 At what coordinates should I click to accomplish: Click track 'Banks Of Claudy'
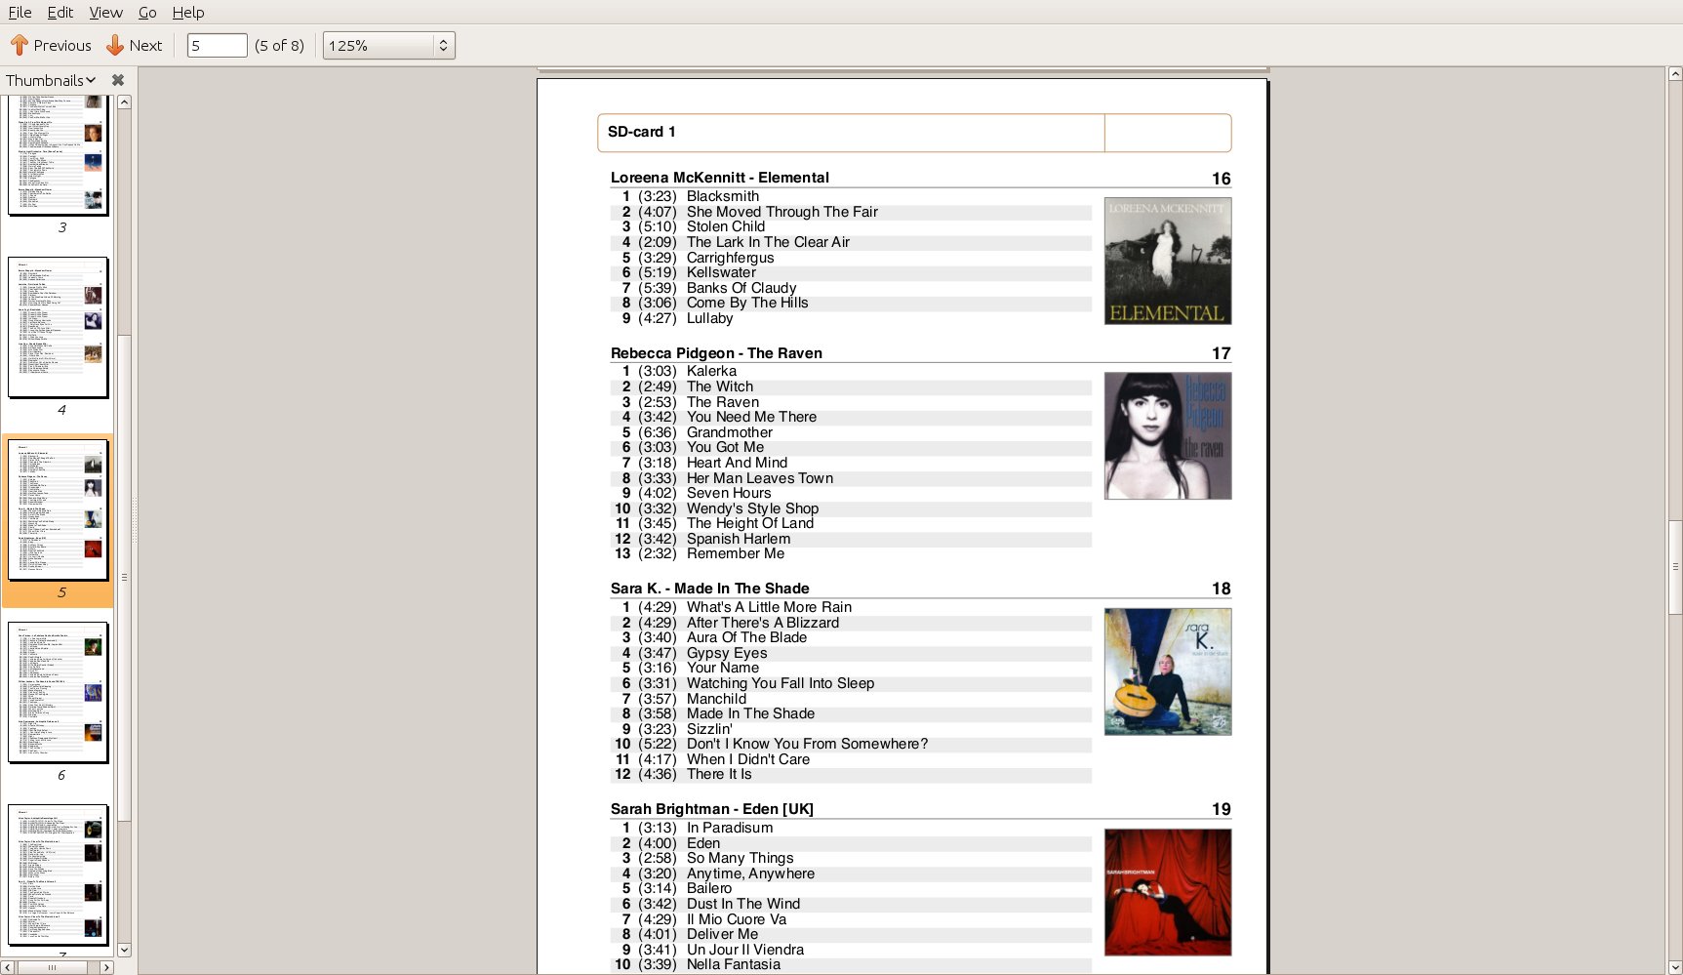click(741, 288)
